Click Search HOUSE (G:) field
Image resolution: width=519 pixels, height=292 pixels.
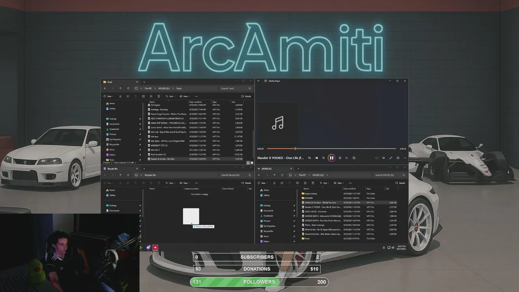pyautogui.click(x=390, y=175)
